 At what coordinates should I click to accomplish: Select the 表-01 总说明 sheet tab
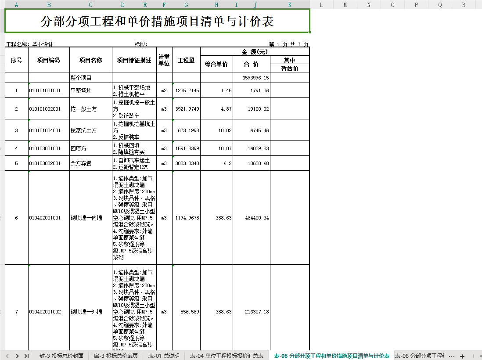tap(164, 356)
